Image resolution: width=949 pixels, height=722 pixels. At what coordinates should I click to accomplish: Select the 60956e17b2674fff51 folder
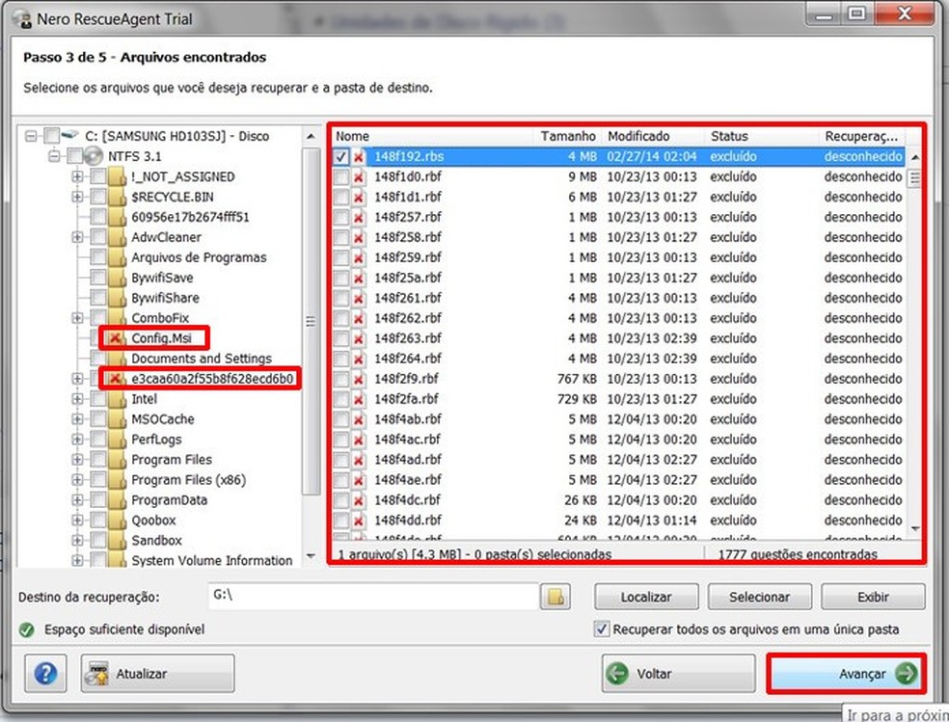[x=190, y=217]
